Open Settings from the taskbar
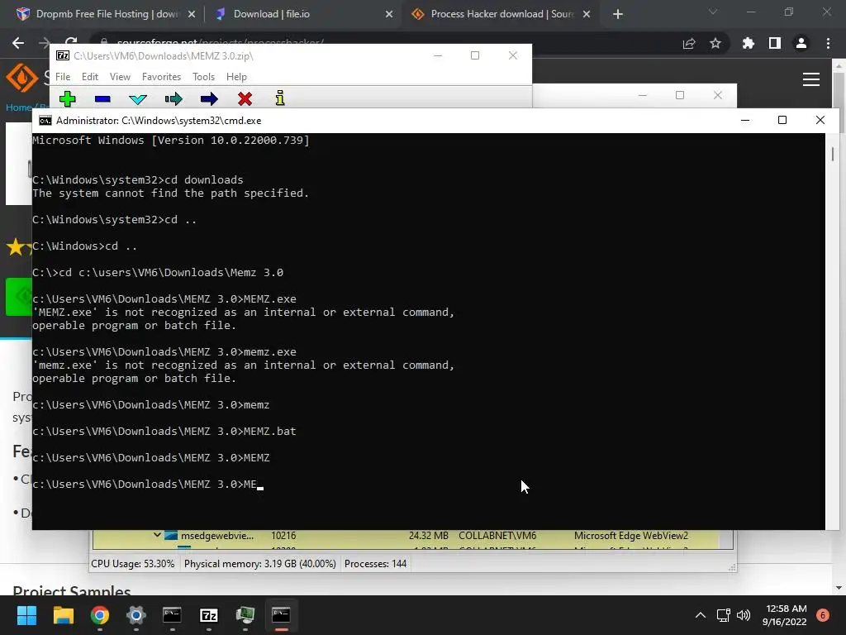Image resolution: width=846 pixels, height=635 pixels. point(136,615)
